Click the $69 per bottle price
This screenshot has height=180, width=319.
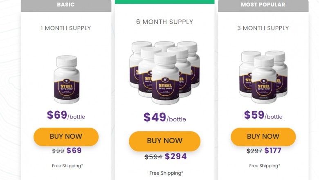[66, 115]
